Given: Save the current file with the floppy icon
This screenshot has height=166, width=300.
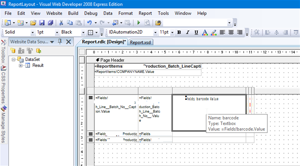Looking at the screenshot, I should coord(42,23).
